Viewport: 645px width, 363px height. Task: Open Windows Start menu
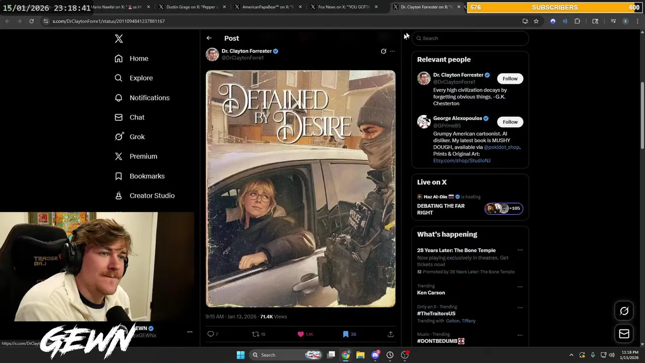[240, 355]
